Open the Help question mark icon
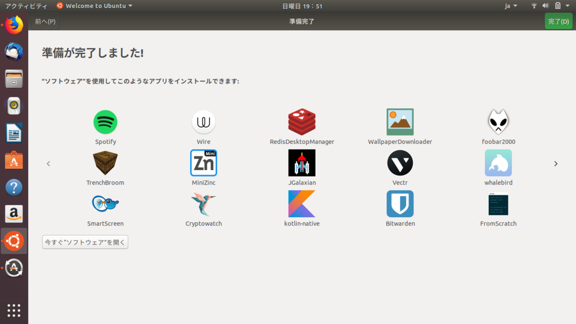This screenshot has height=324, width=576. coord(14,187)
